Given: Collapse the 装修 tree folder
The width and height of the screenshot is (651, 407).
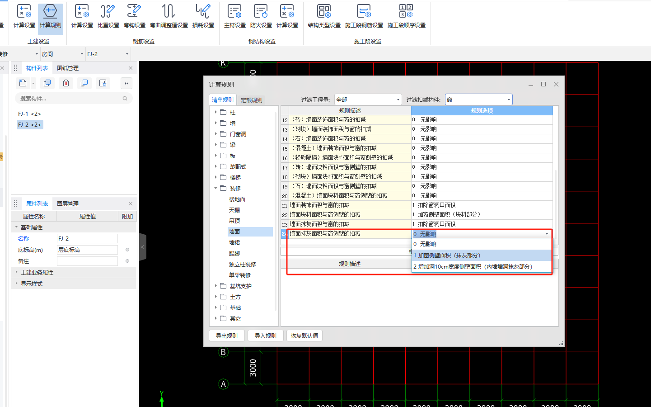Looking at the screenshot, I should 216,188.
